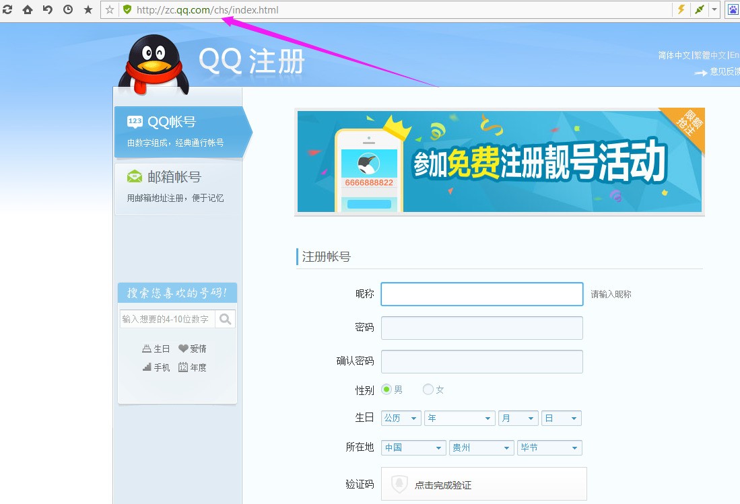Click the QQ penguin logo
The width and height of the screenshot is (740, 504).
click(154, 64)
